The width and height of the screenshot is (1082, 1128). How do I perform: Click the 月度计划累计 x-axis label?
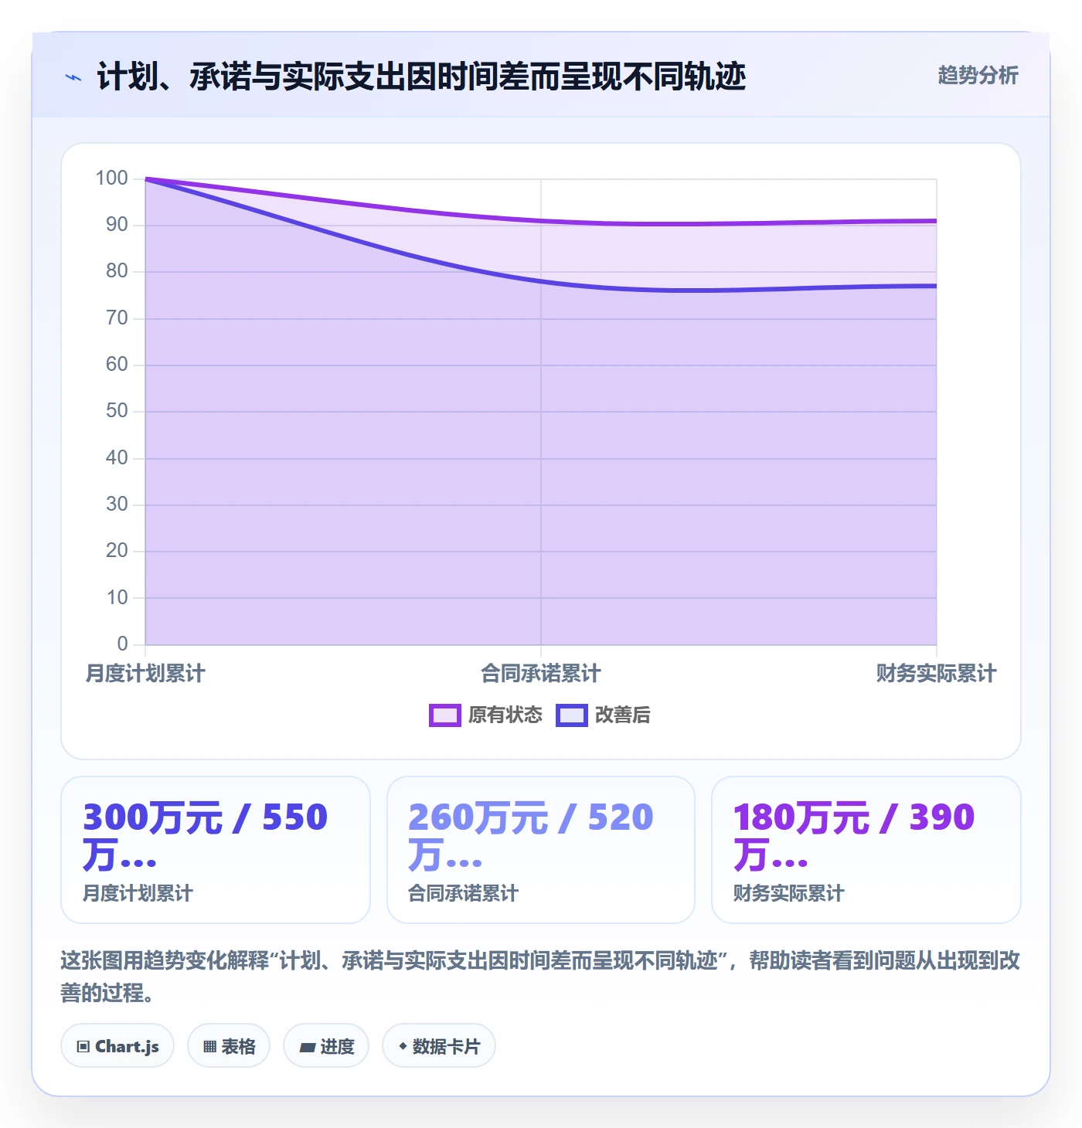tap(145, 674)
